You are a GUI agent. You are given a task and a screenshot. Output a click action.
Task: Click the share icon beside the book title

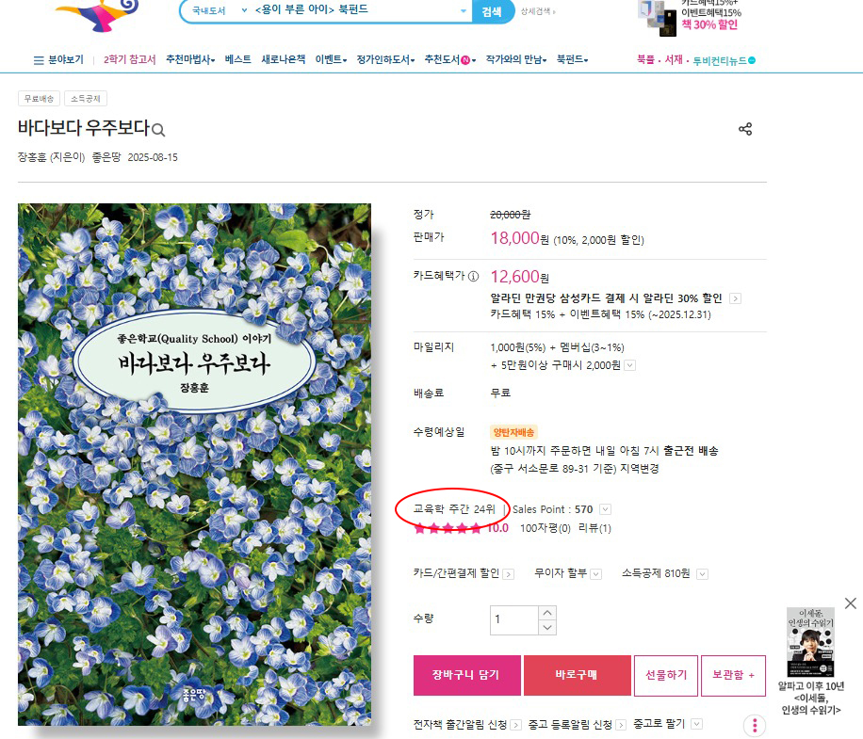tap(745, 129)
